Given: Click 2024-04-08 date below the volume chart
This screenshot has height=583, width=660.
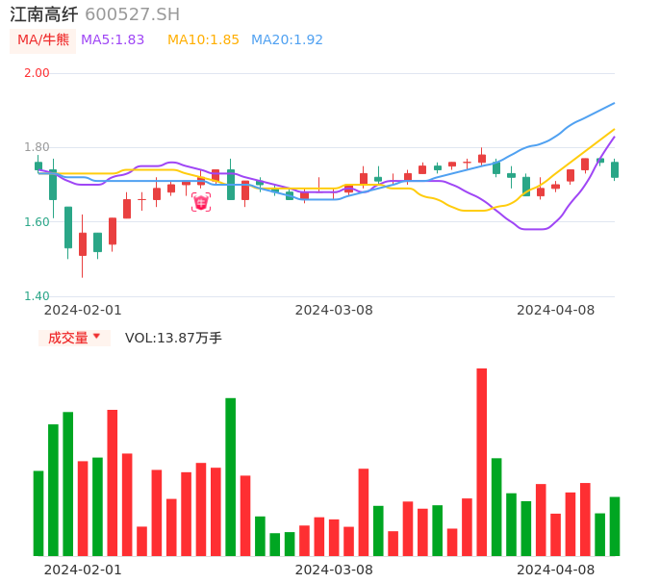Looking at the screenshot, I should click(x=556, y=570).
